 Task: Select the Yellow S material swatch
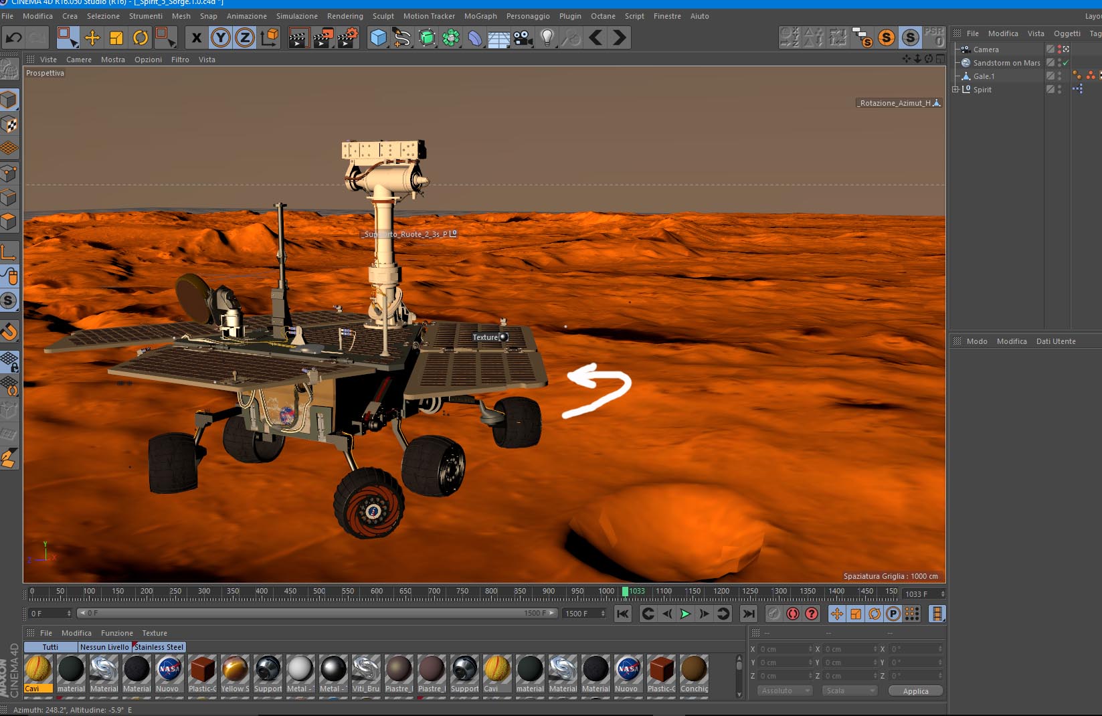coord(235,674)
